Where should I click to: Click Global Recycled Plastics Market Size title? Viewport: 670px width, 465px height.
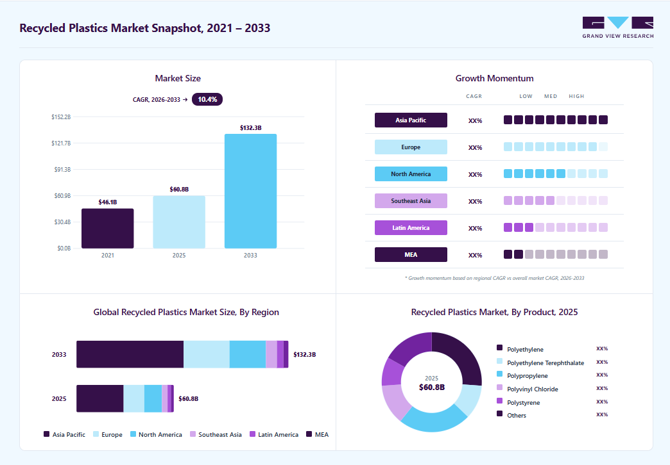coord(186,312)
